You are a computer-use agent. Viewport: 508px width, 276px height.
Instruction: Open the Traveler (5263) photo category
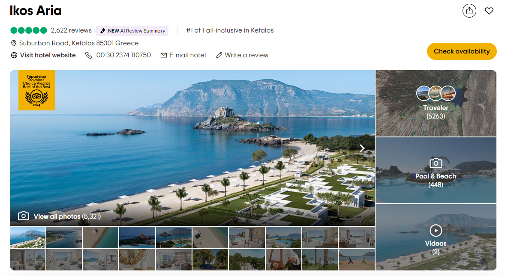point(436,103)
